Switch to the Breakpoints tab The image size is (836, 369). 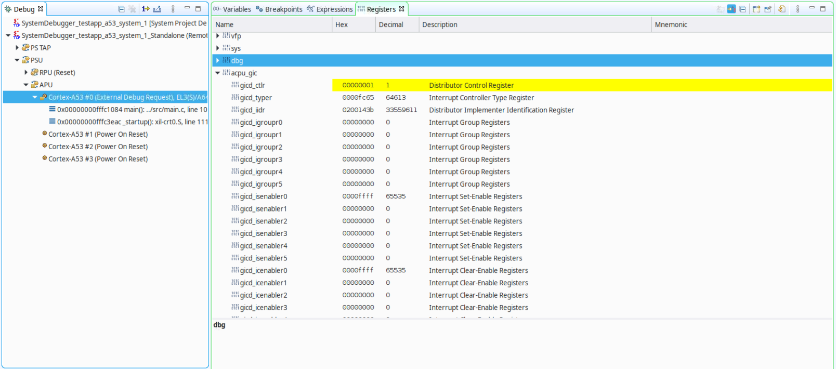pyautogui.click(x=279, y=9)
